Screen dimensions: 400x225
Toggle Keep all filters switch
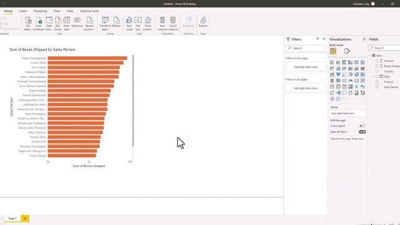coord(362,132)
